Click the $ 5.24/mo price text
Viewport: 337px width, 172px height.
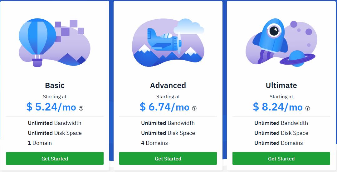click(x=51, y=107)
